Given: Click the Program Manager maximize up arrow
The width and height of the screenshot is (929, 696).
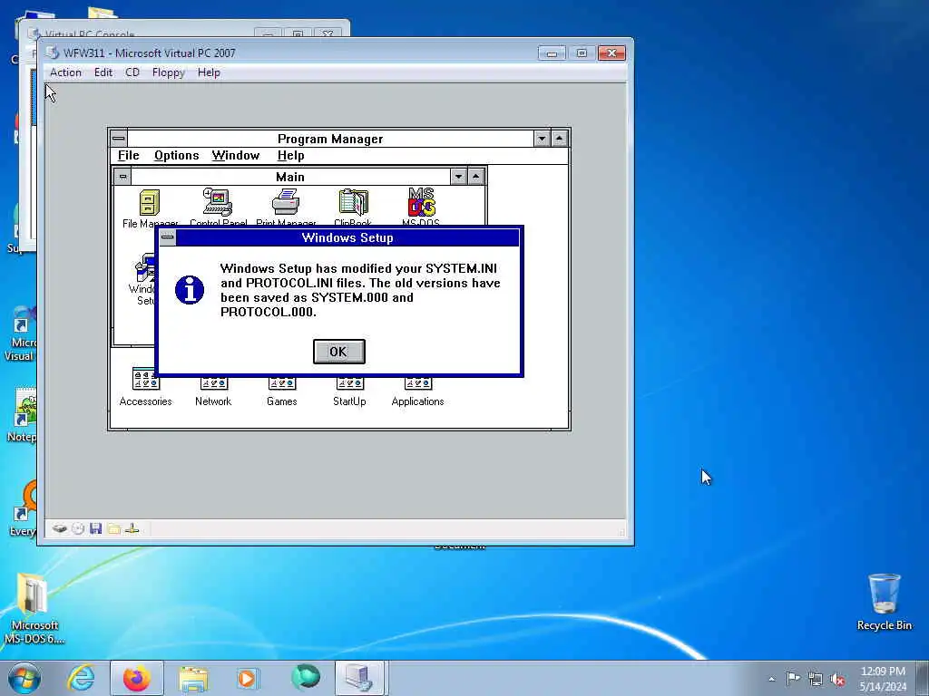Looking at the screenshot, I should click(559, 139).
